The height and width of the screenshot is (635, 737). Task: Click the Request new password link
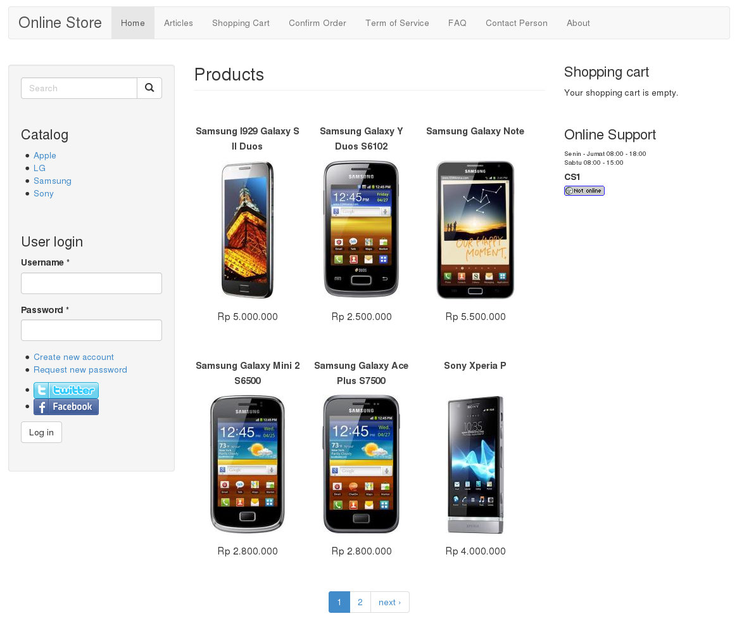click(80, 370)
